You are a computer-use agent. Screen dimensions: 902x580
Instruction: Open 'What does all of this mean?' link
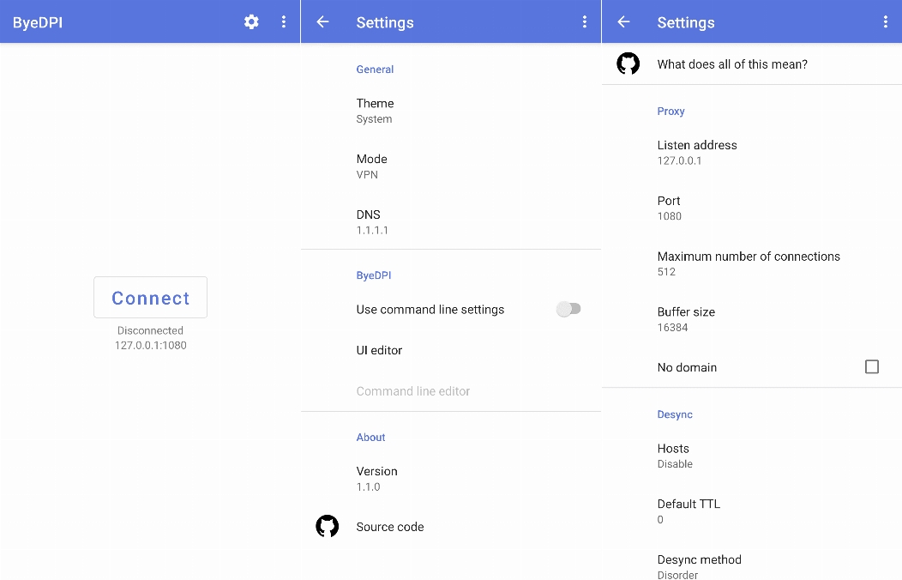(x=752, y=63)
